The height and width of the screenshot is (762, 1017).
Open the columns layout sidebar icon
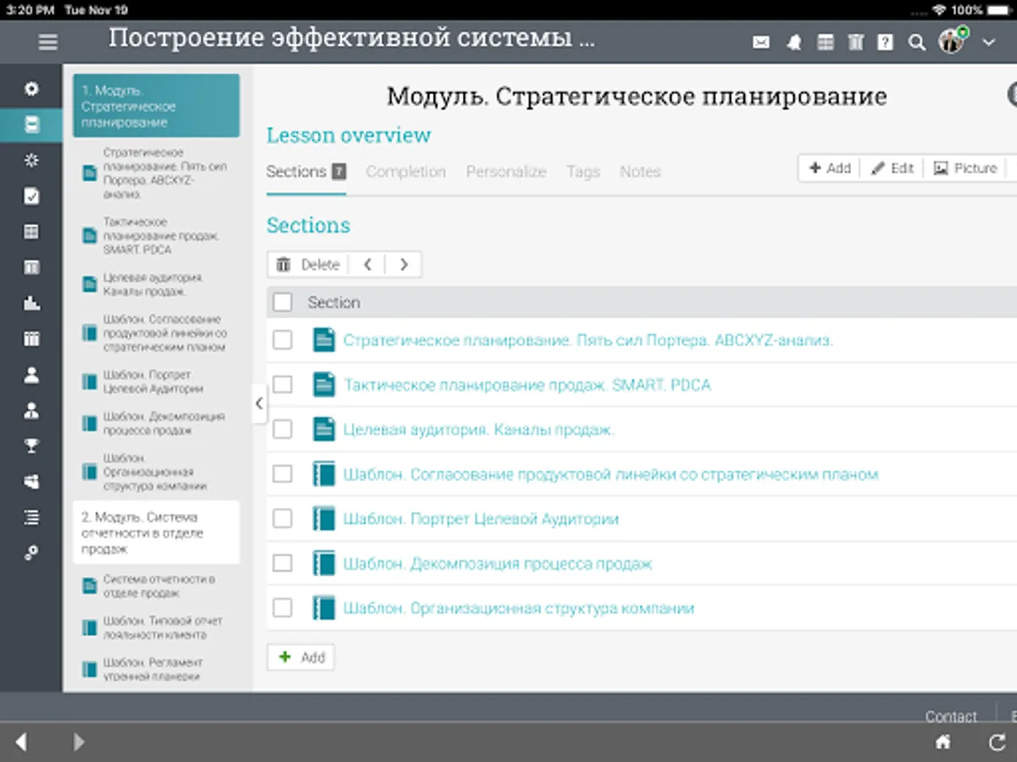pyautogui.click(x=31, y=268)
